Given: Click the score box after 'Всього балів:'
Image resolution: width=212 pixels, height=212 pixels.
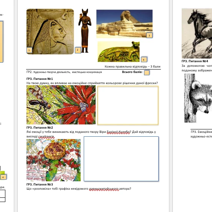Looking at the screenshot, I should tap(147, 73).
